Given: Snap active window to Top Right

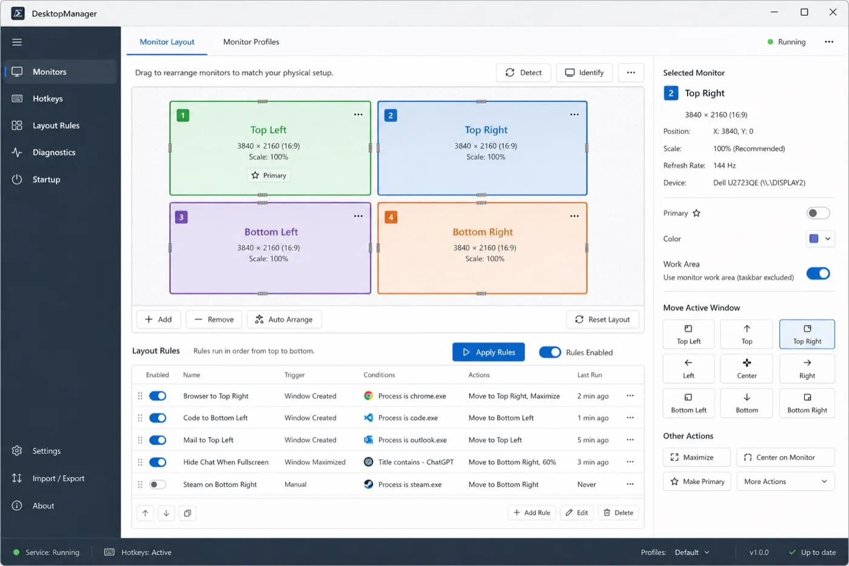Looking at the screenshot, I should [x=807, y=334].
